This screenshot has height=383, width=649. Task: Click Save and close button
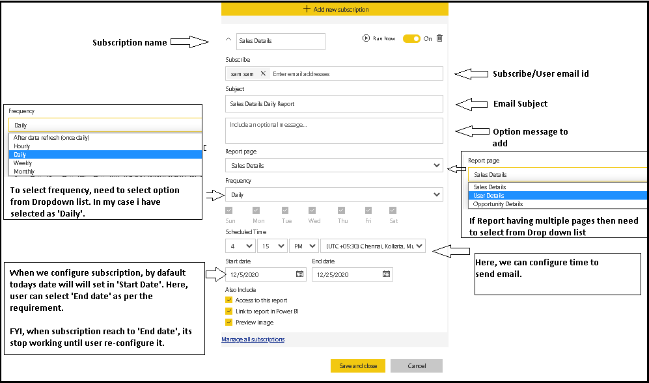pos(358,365)
